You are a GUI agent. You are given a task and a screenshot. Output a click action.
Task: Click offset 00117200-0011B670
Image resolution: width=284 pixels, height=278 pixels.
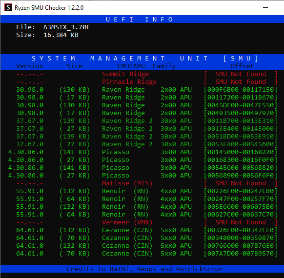click(241, 98)
